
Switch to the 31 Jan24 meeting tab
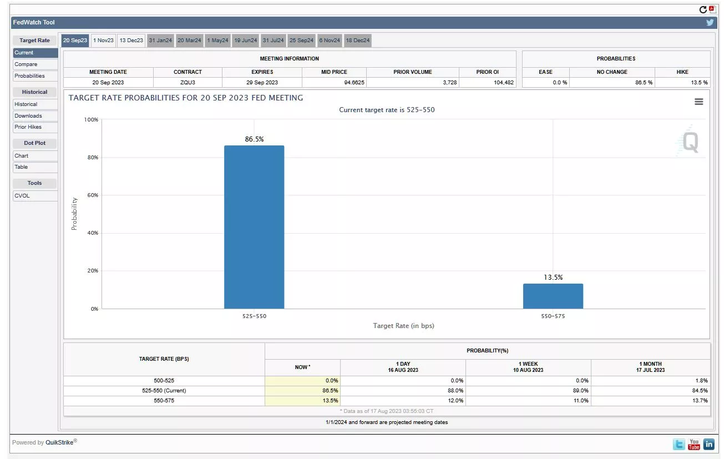[160, 41]
